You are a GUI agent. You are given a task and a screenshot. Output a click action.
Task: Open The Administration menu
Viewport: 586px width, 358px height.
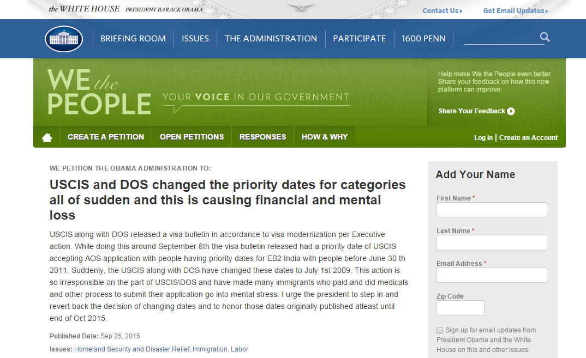(271, 39)
